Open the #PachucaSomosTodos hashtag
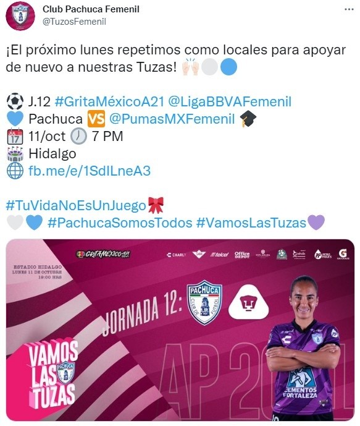This screenshot has height=426, width=360. [120, 223]
